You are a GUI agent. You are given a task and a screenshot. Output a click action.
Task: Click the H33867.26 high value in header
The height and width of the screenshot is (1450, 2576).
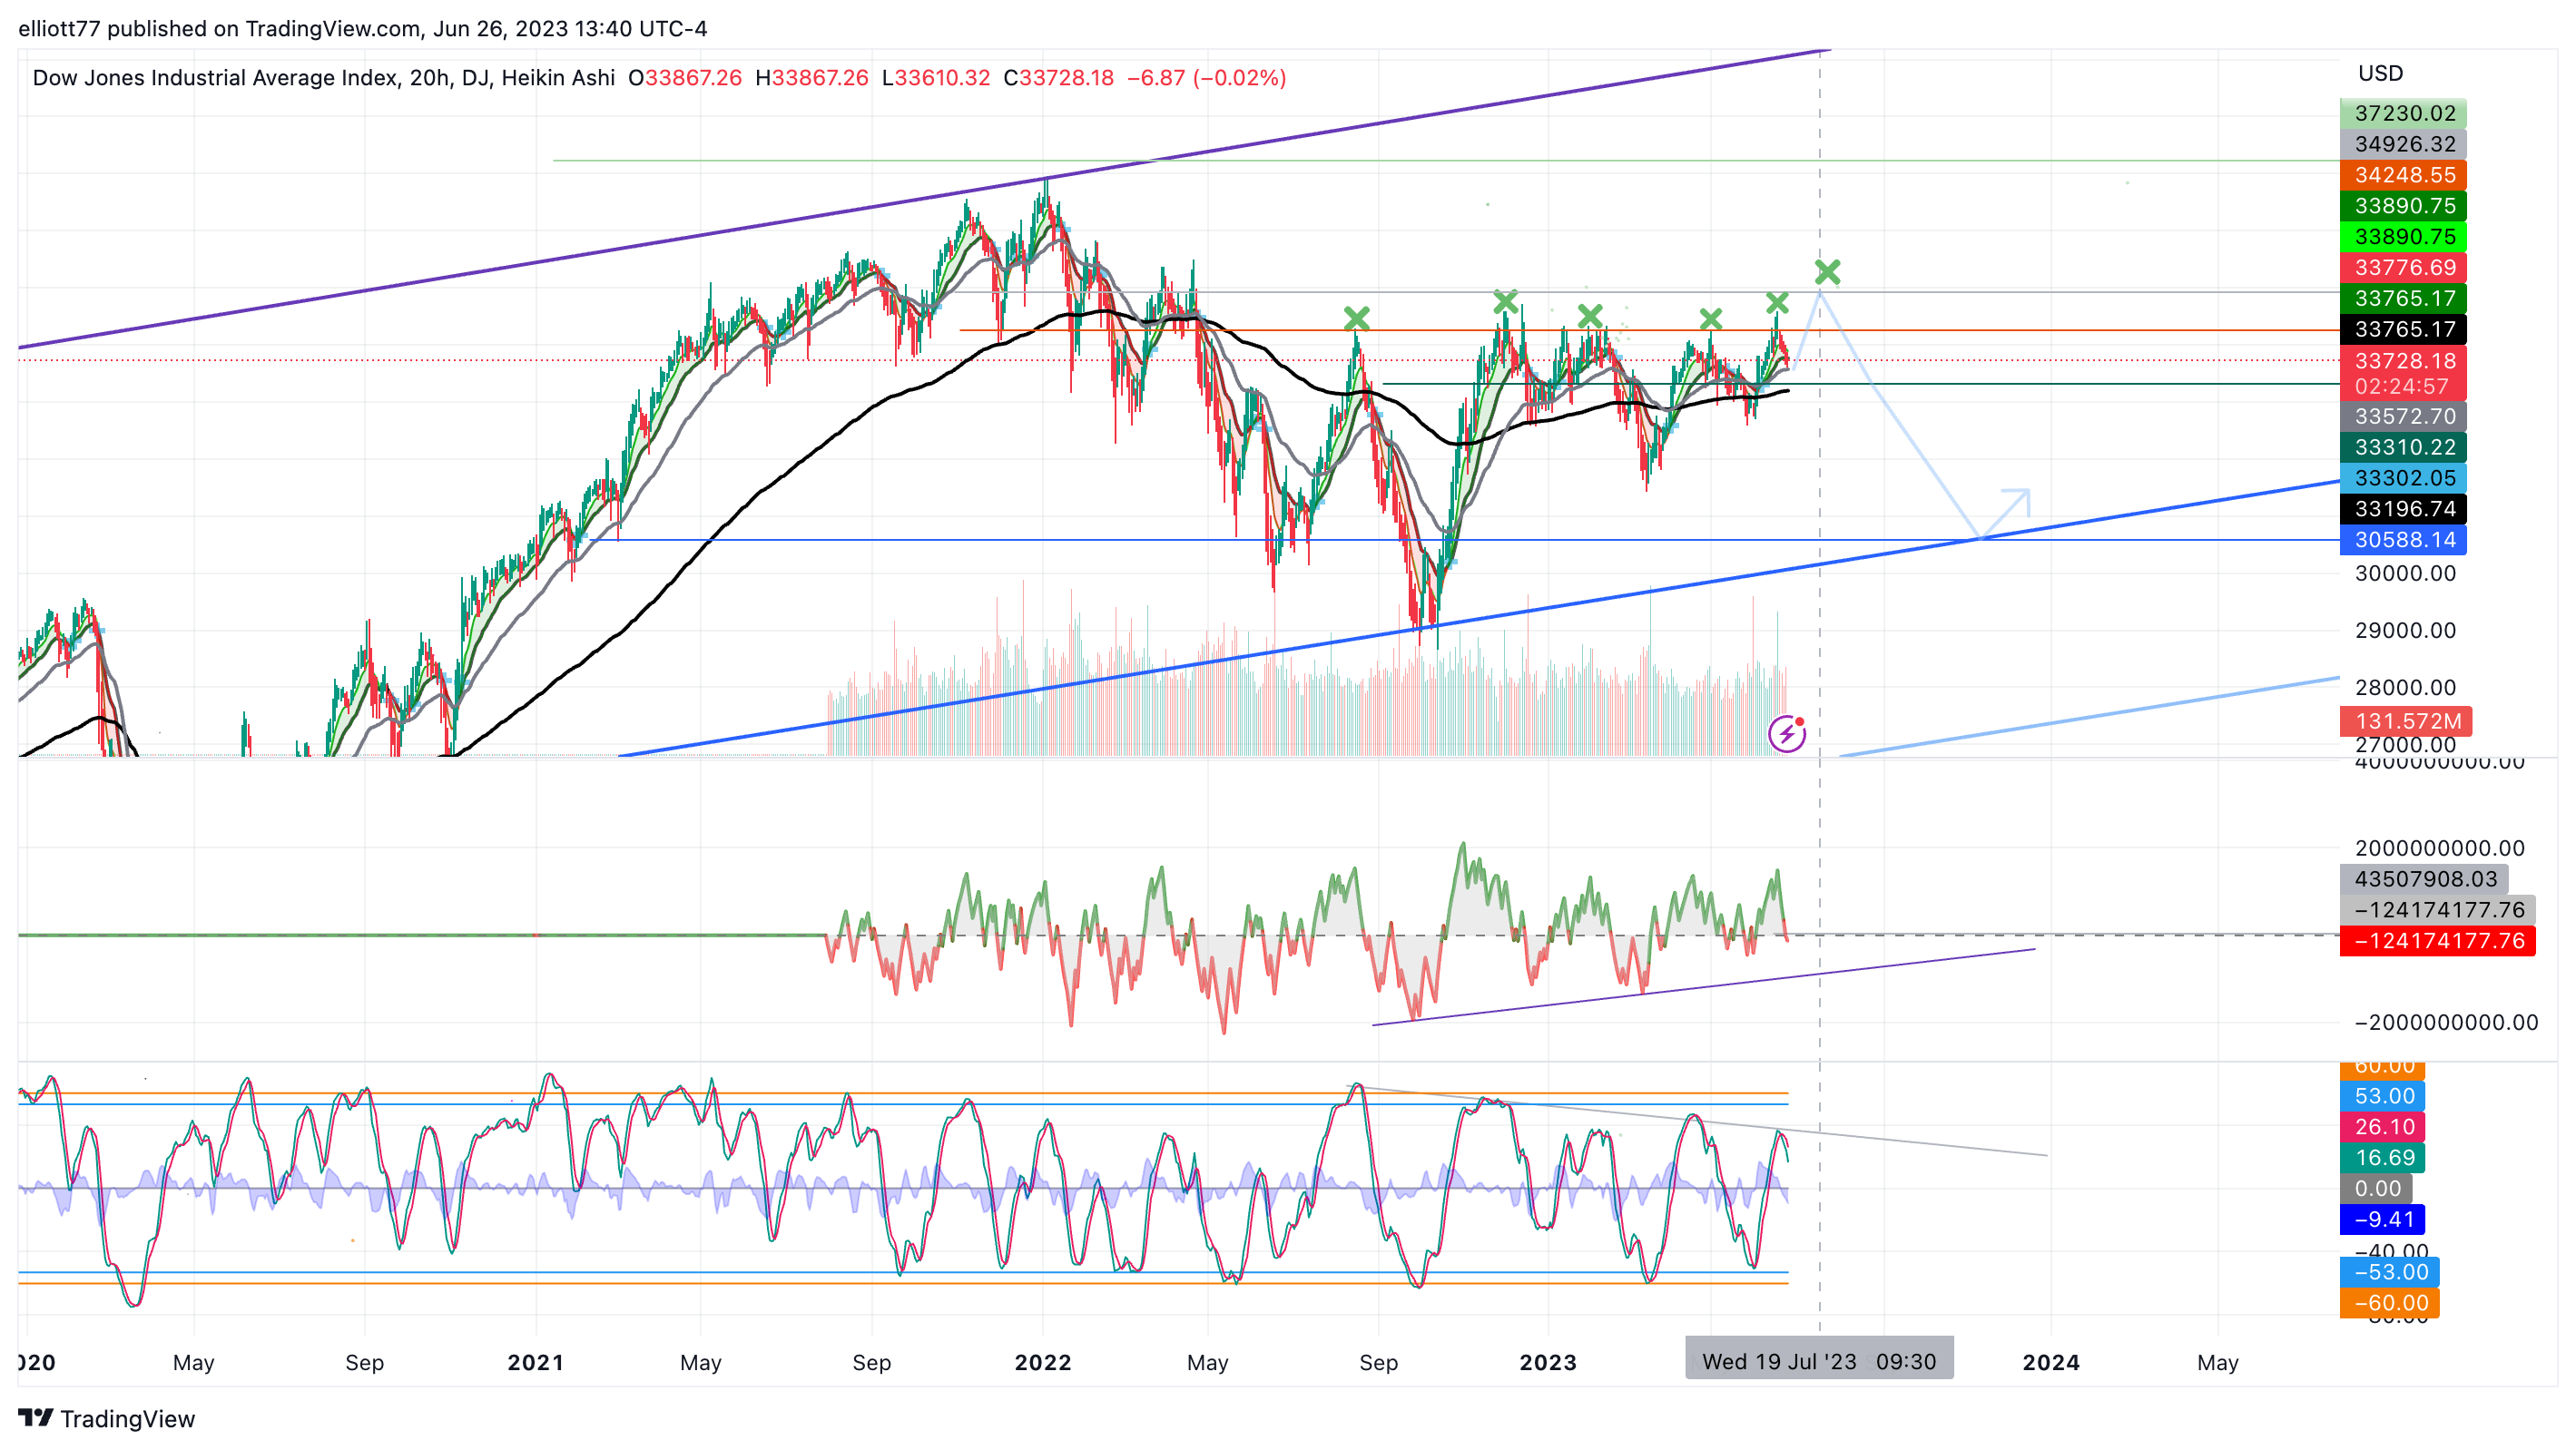(812, 78)
